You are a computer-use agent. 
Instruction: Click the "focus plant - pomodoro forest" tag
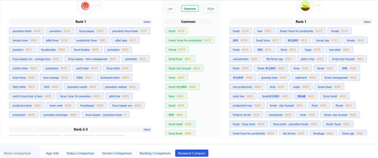[x=295, y=124]
